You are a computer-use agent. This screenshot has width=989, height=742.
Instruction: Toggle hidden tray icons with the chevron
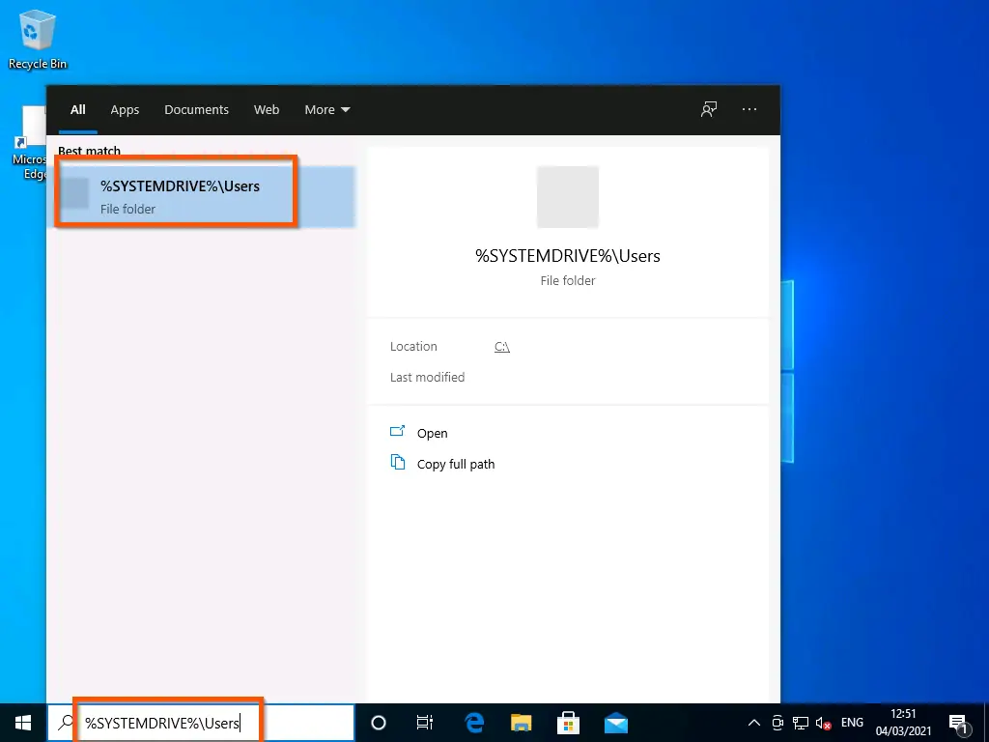tap(753, 722)
